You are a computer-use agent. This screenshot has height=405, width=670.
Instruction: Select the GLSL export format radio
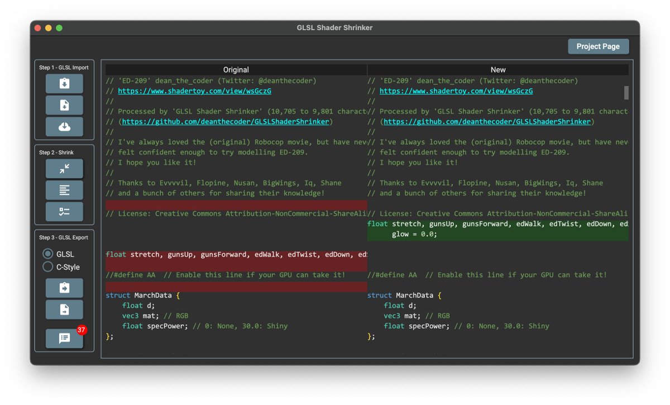pyautogui.click(x=48, y=254)
